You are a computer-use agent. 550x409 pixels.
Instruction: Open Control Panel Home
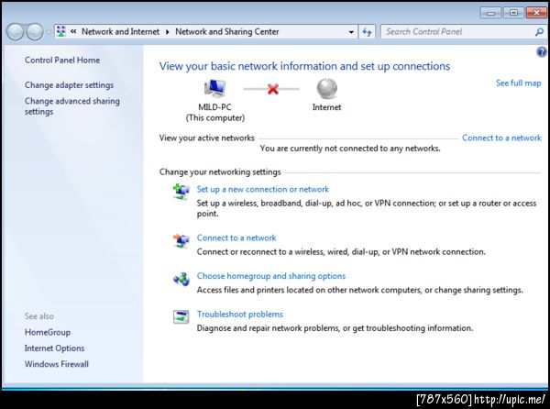point(62,60)
